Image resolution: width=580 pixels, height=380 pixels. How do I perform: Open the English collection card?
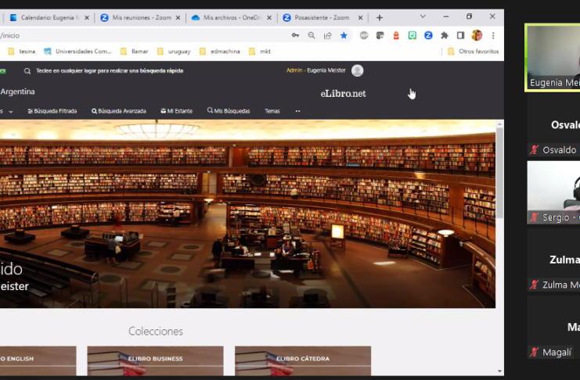point(38,360)
